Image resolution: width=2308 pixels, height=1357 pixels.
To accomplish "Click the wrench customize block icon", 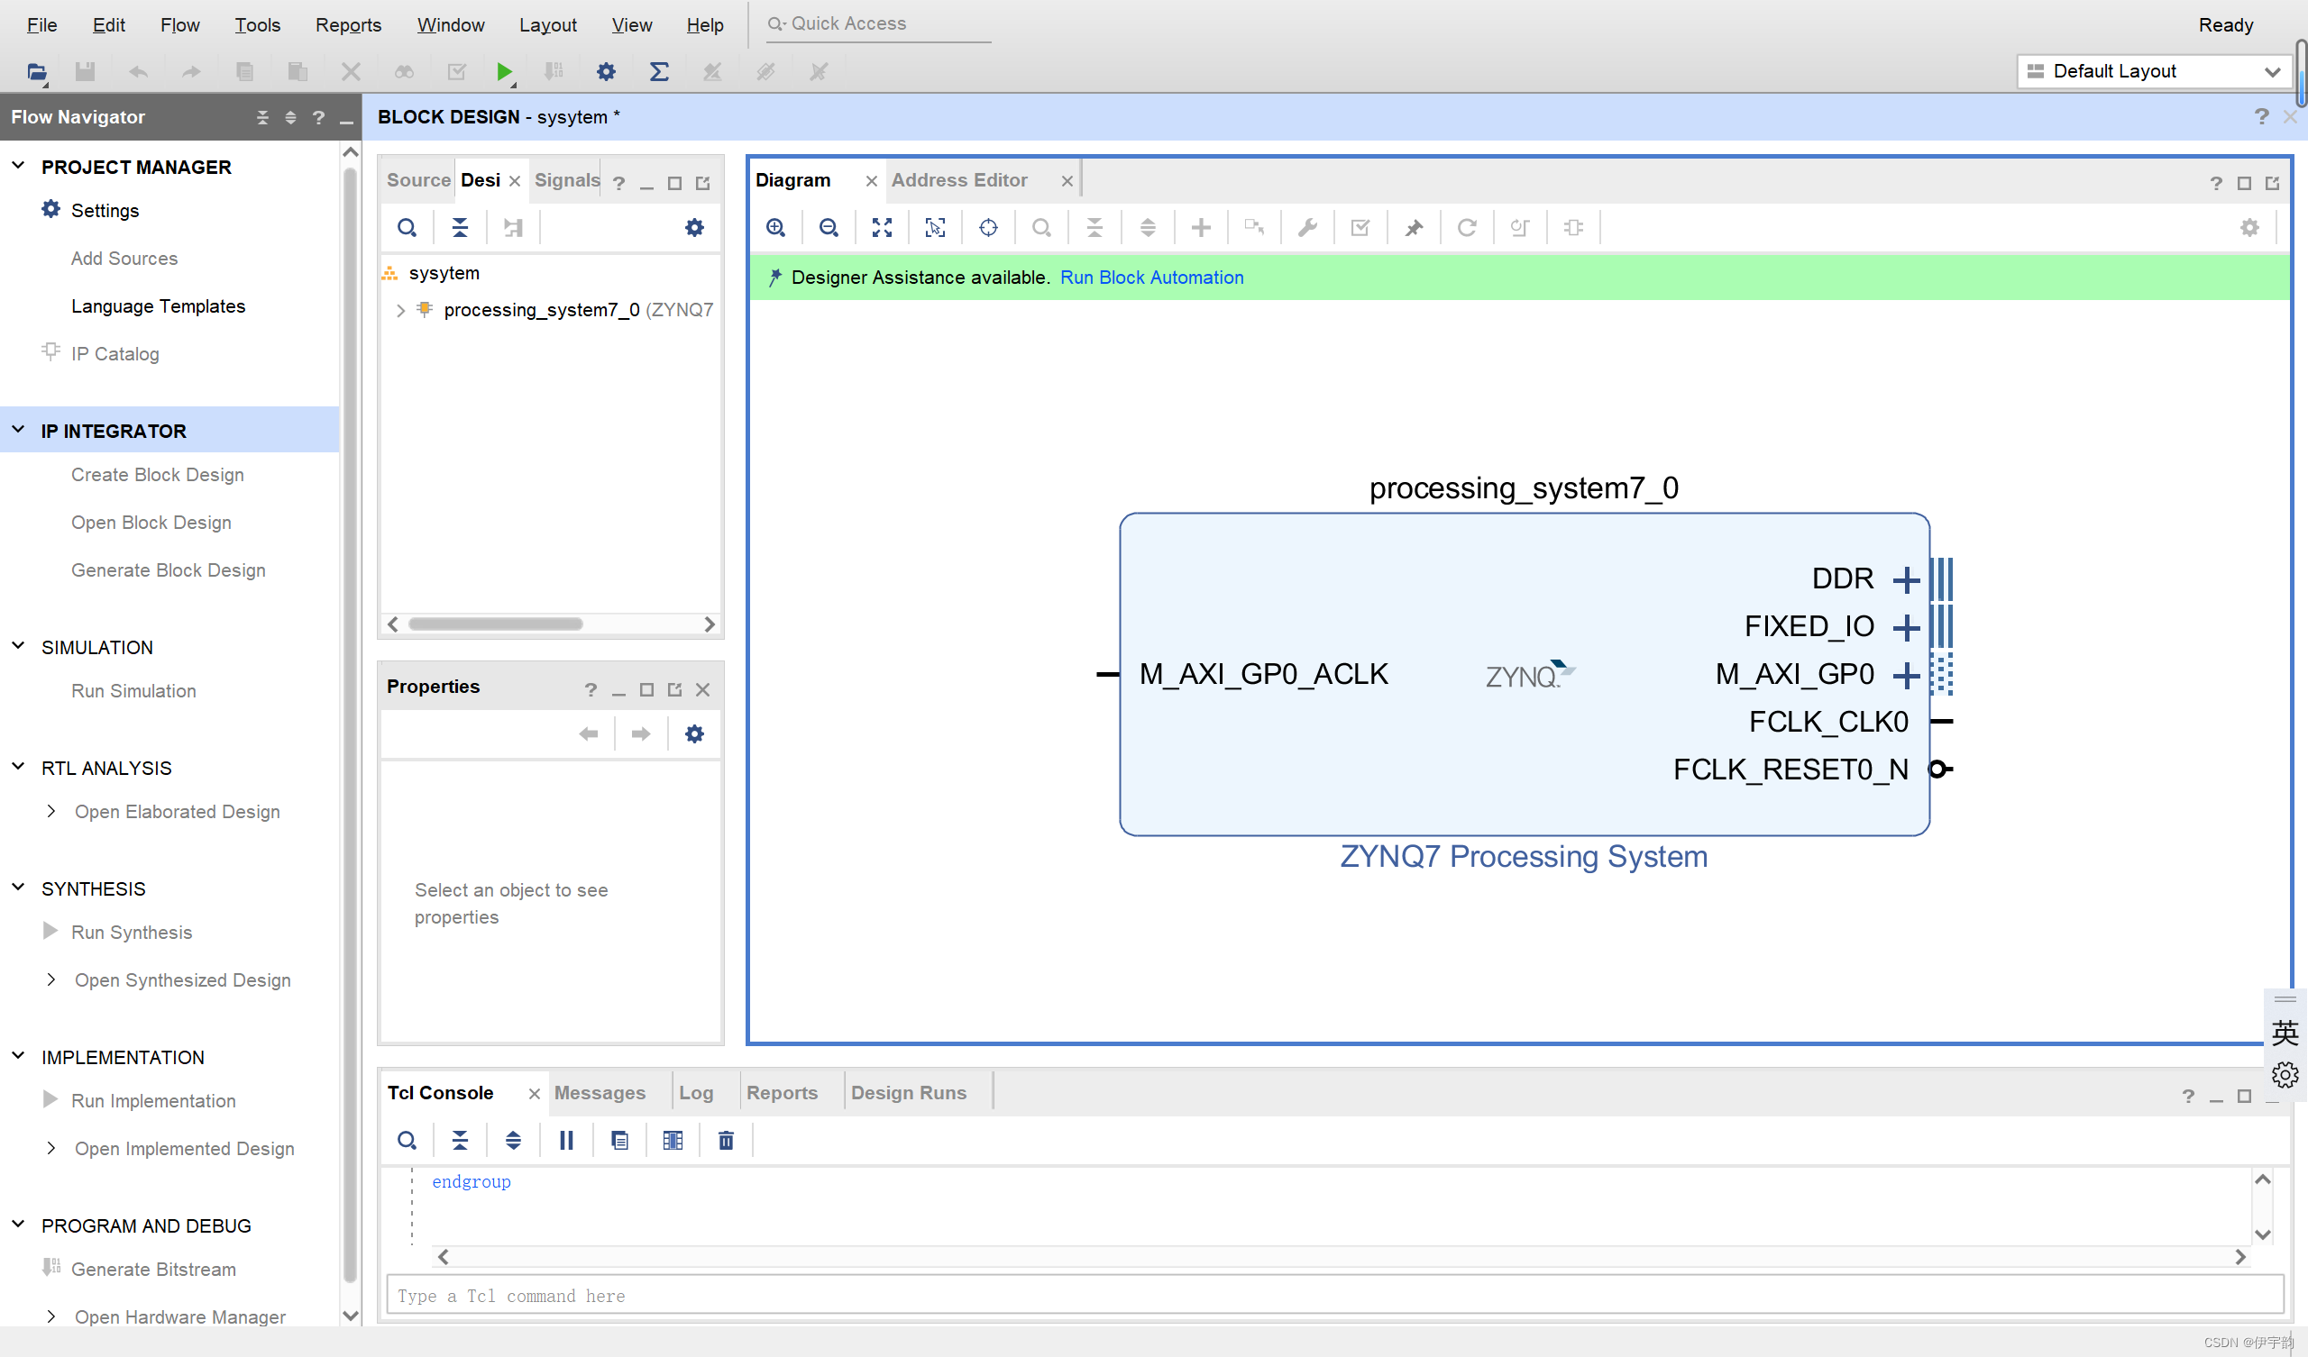I will click(1307, 227).
